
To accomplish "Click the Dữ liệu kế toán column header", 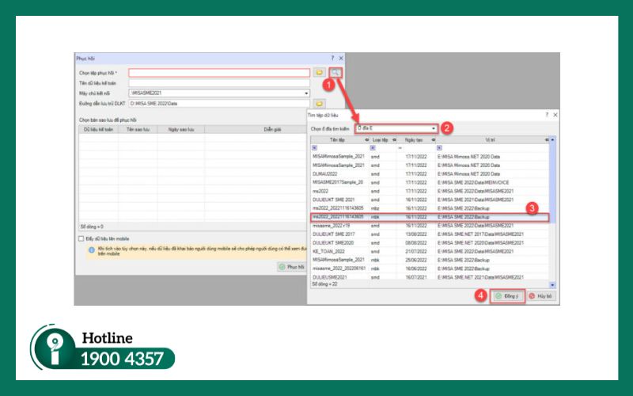I will [98, 130].
